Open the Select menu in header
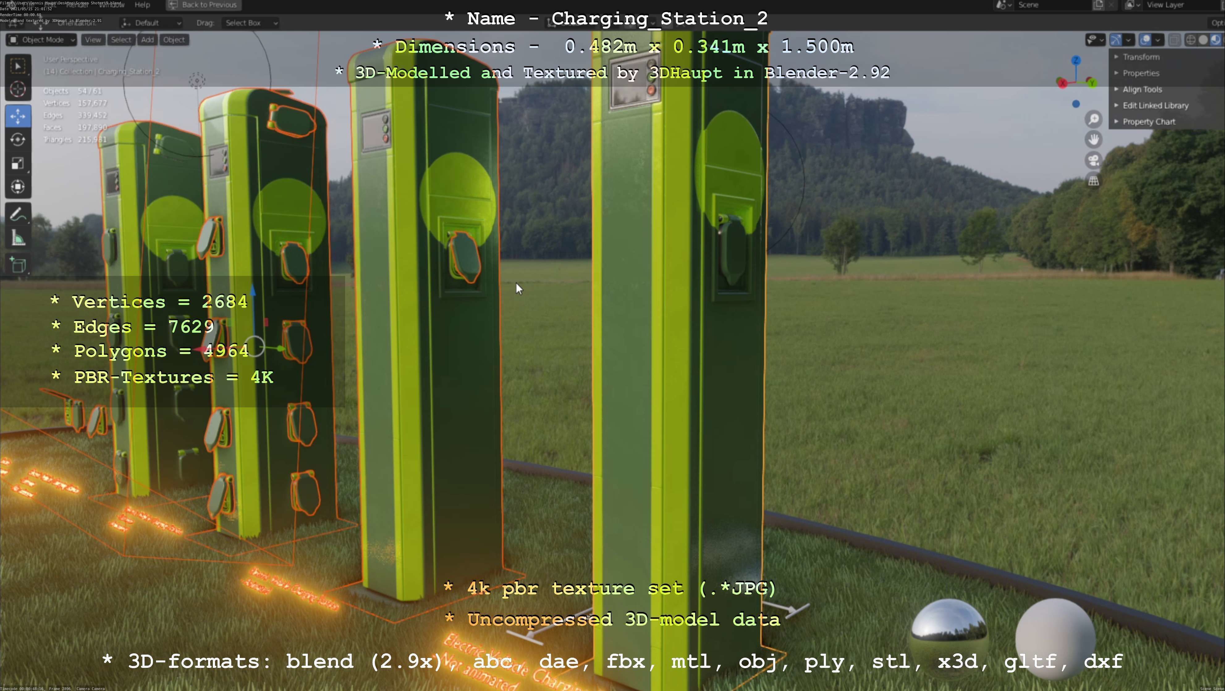This screenshot has width=1225, height=691. click(x=121, y=40)
